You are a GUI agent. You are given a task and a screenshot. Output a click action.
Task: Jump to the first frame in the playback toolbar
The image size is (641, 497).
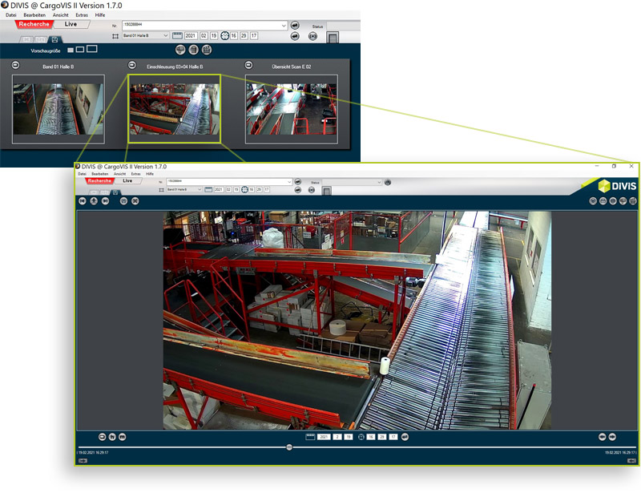pyautogui.click(x=83, y=201)
